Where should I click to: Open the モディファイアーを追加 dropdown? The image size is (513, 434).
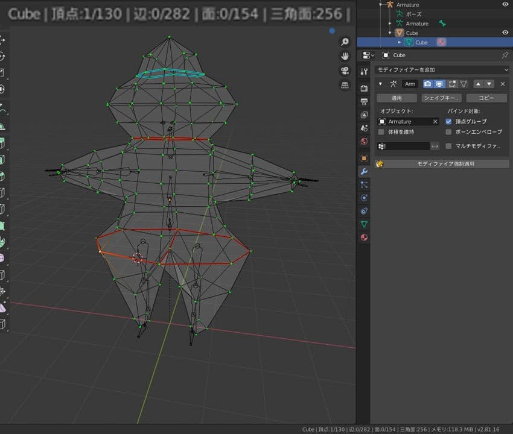click(442, 70)
